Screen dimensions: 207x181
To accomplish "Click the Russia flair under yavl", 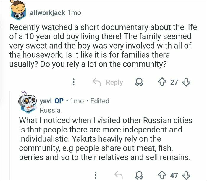I will click(50, 110).
